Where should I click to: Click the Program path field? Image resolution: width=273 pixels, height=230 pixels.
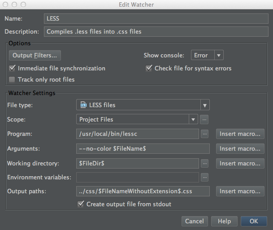[138, 134]
